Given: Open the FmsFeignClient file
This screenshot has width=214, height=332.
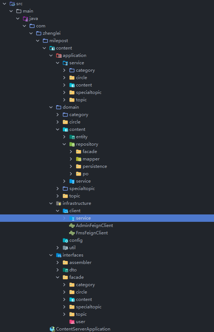Looking at the screenshot, I should click(x=92, y=233).
